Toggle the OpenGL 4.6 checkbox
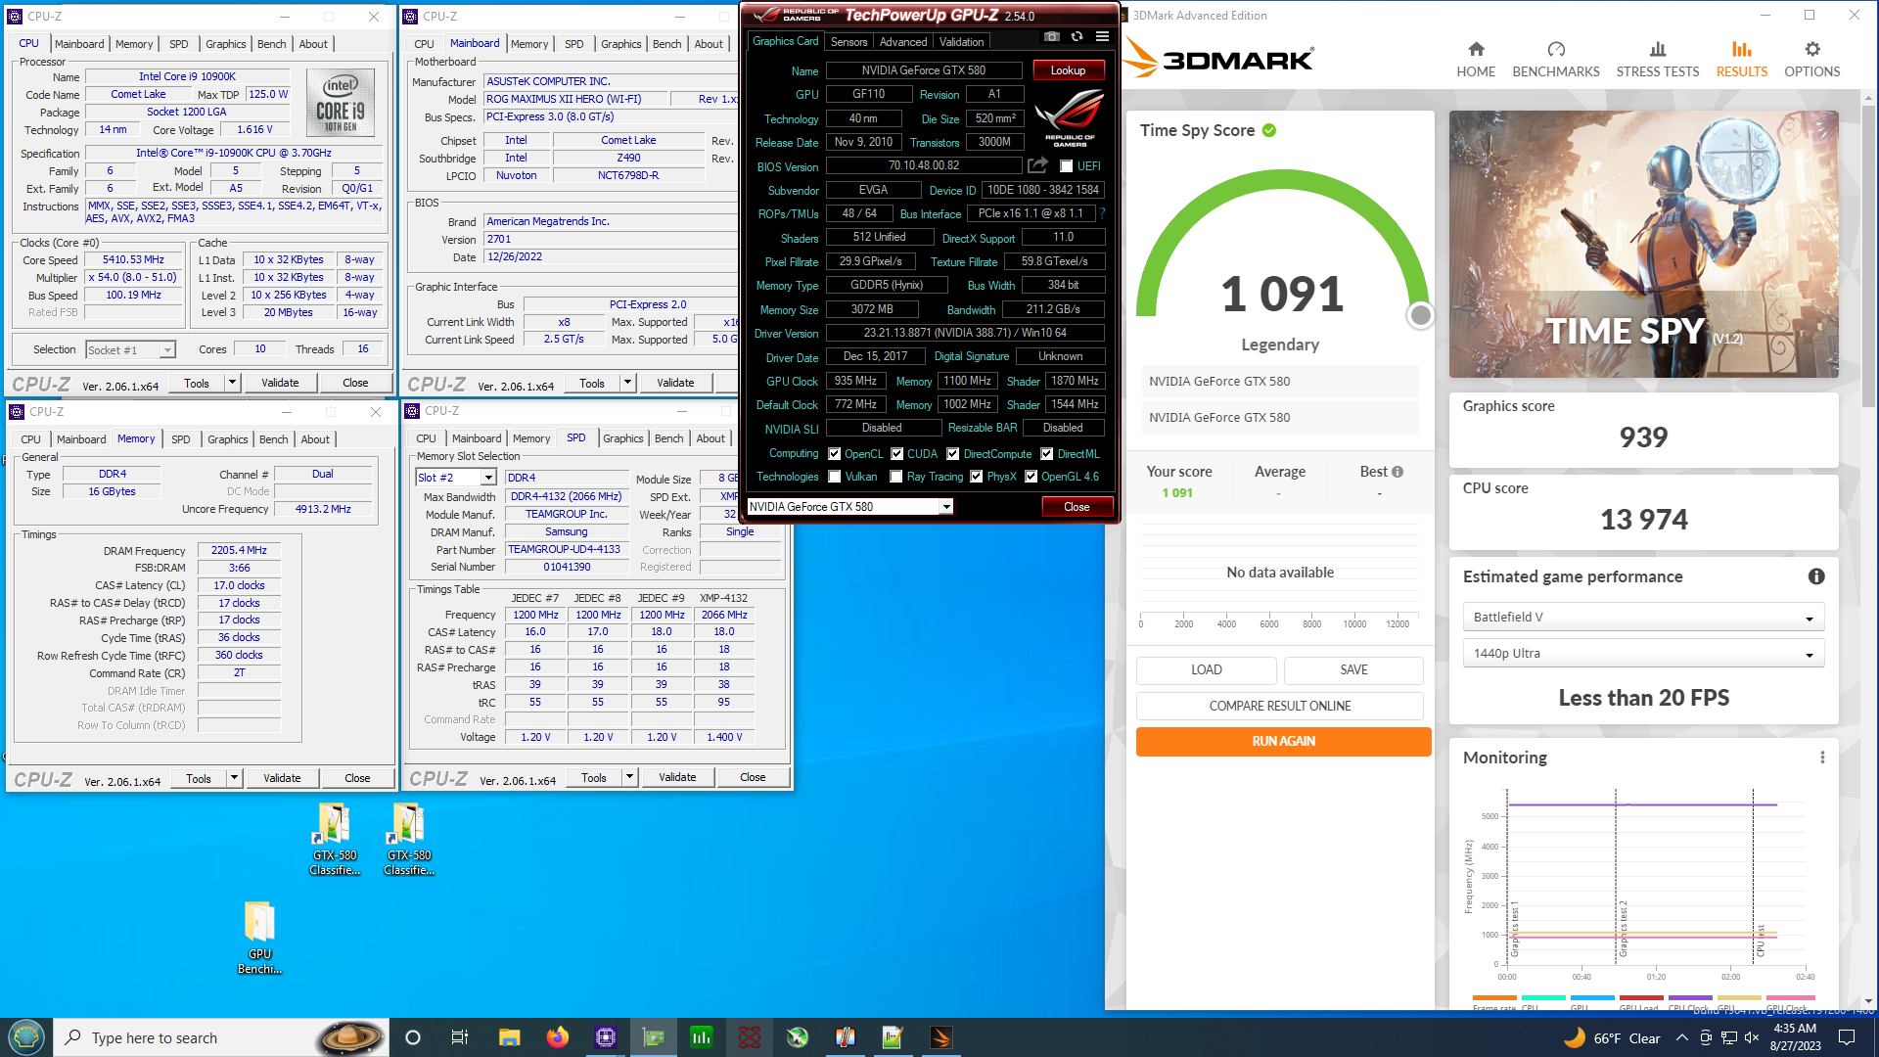The image size is (1879, 1057). (1031, 477)
